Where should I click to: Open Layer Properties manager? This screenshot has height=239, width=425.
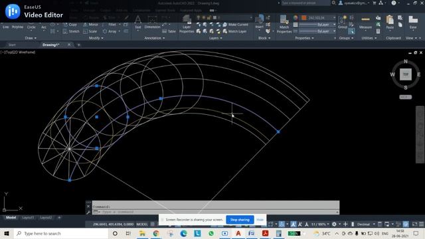pyautogui.click(x=187, y=24)
